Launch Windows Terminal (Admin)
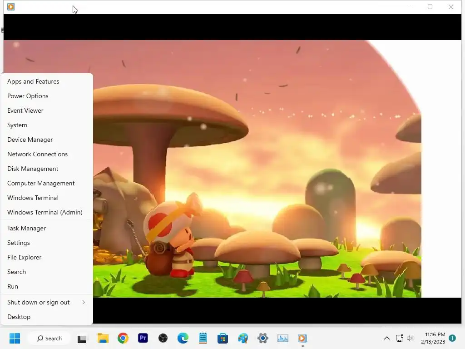Screen dimensions: 465x349 point(47,212)
